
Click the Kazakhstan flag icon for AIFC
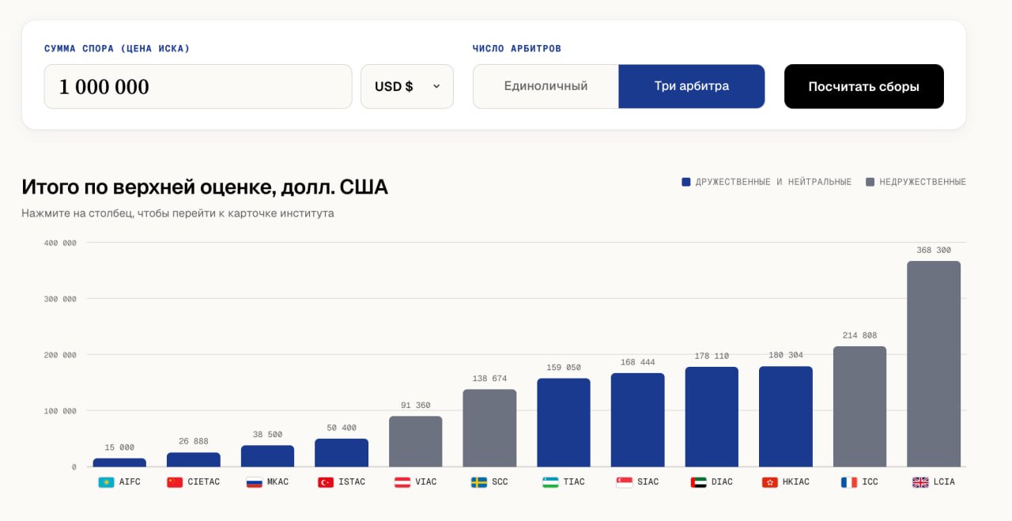click(106, 481)
